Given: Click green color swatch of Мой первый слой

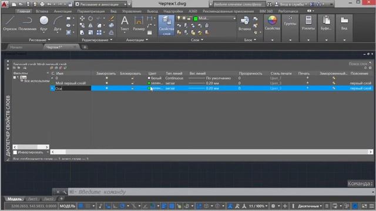Looking at the screenshot, I should [149, 83].
